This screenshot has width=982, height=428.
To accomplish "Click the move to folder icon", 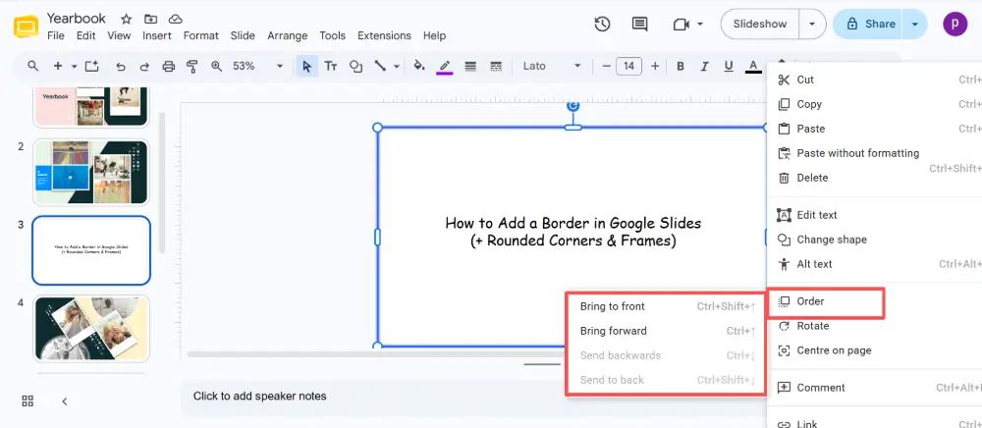I will [x=151, y=19].
